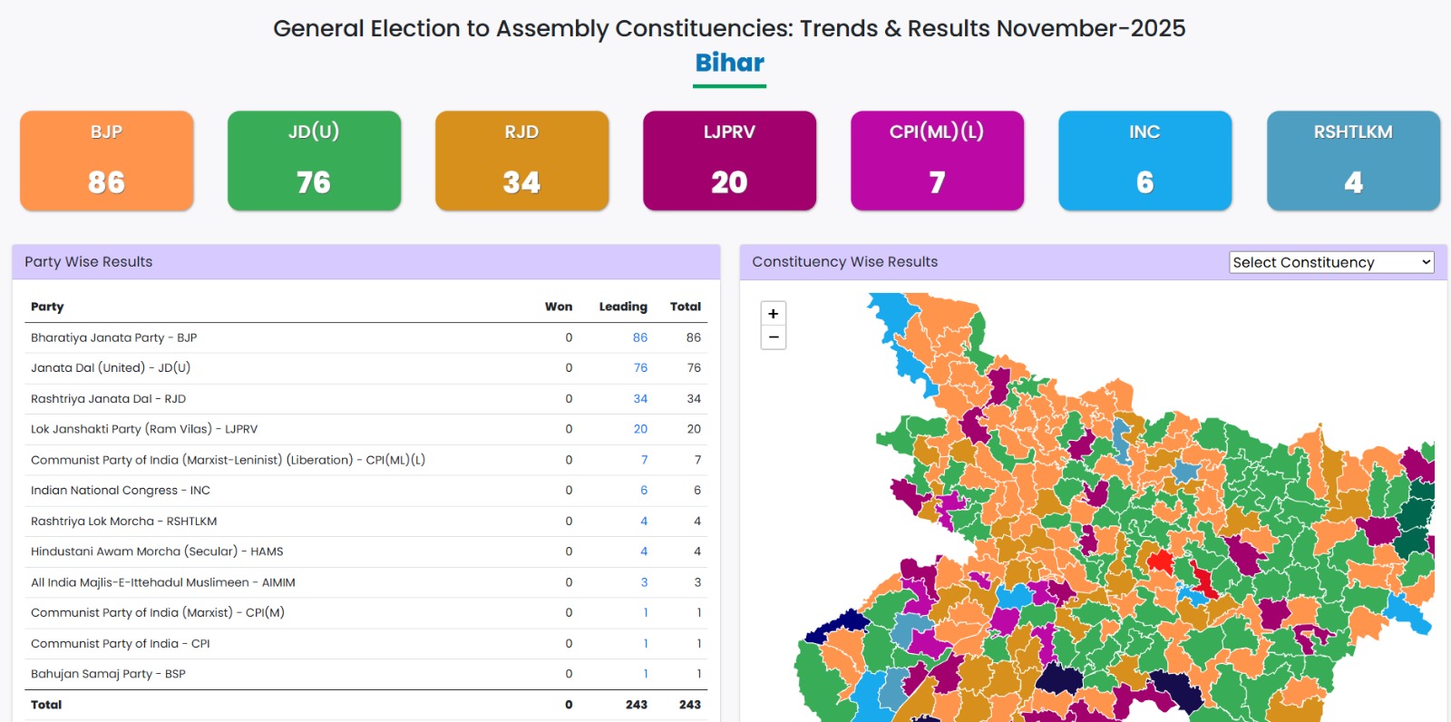Open AIMIM leading count link 3
The image size is (1451, 722).
point(644,582)
